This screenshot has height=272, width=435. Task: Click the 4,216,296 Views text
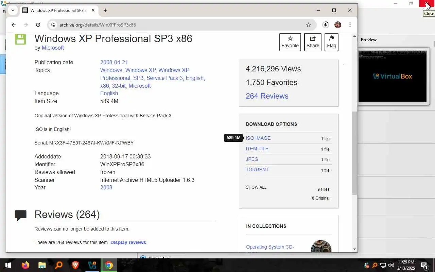(x=273, y=69)
